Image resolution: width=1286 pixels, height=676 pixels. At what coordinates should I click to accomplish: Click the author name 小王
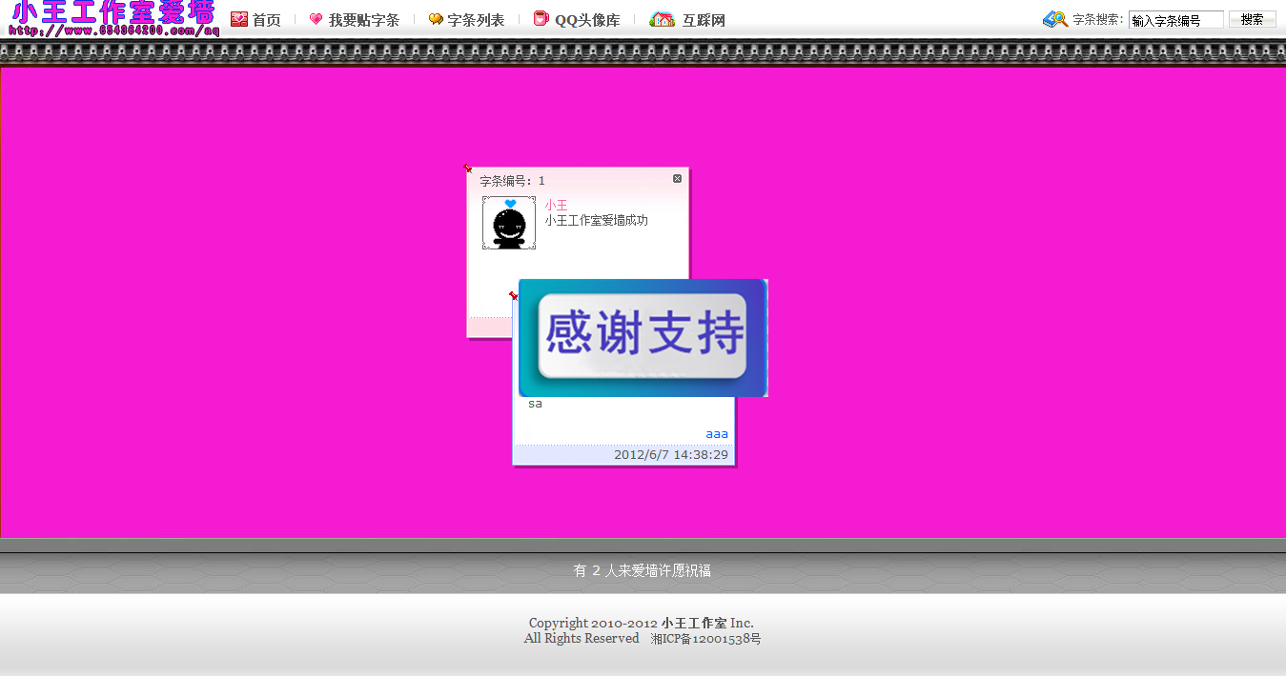point(556,205)
